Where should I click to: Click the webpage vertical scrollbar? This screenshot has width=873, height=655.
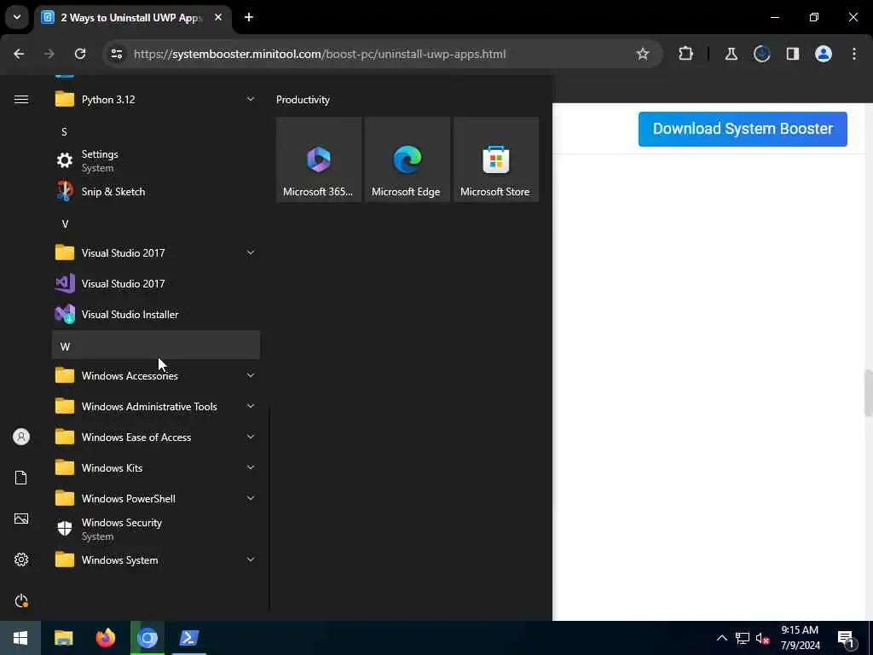pyautogui.click(x=868, y=392)
